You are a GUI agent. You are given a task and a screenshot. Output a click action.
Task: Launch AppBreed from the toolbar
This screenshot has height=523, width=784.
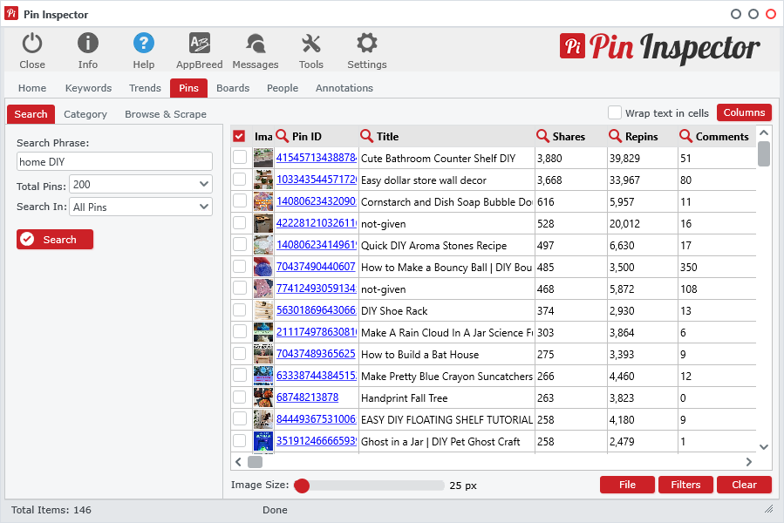[x=200, y=44]
